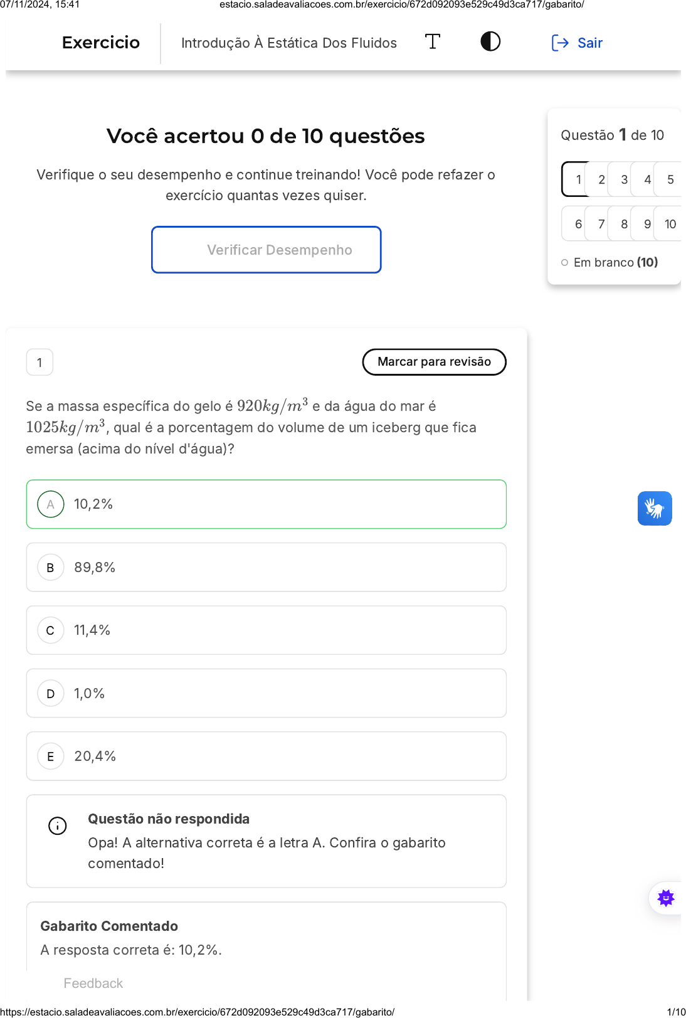The height and width of the screenshot is (1018, 686).
Task: Go to question 2 in navigator
Action: (x=601, y=180)
